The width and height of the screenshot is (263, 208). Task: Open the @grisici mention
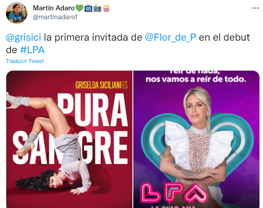point(23,37)
